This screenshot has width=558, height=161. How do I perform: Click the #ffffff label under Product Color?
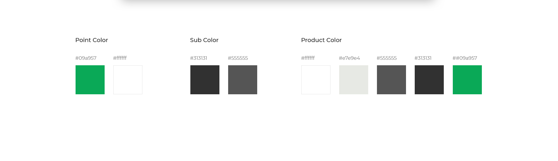(x=308, y=58)
